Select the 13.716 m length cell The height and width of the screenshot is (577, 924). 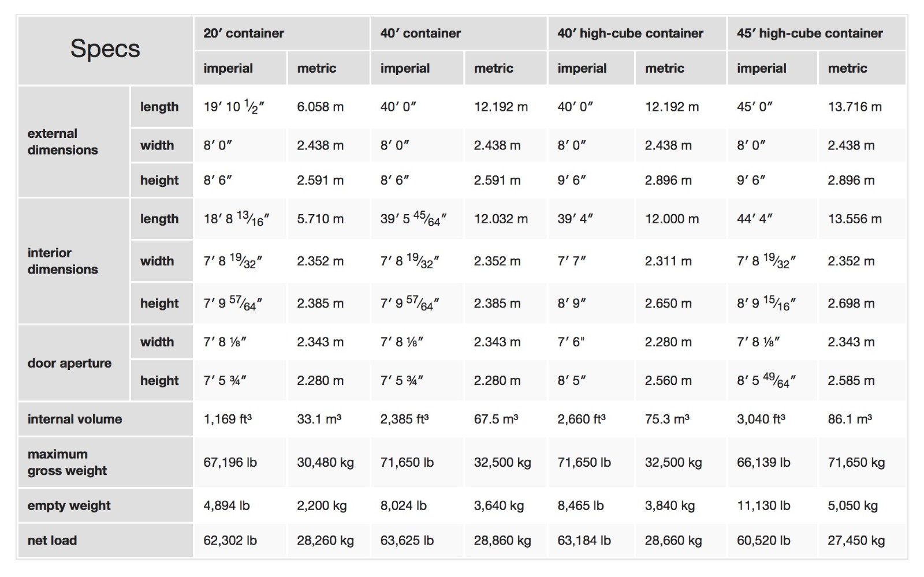click(855, 107)
